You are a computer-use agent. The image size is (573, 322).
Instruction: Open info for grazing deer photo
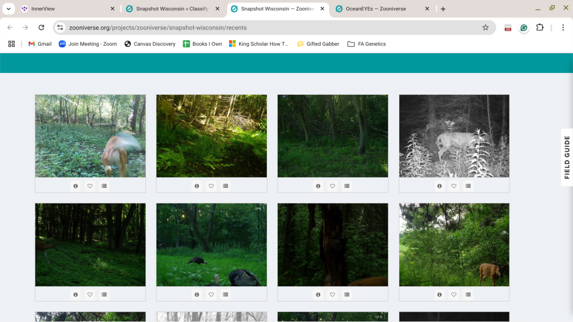(x=440, y=295)
